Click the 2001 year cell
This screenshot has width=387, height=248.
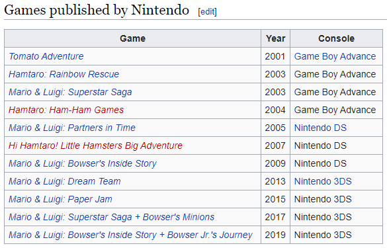tap(275, 56)
